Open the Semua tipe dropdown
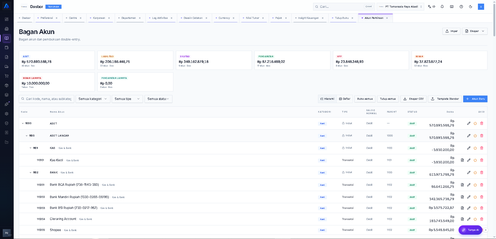496x239 pixels. (x=127, y=99)
